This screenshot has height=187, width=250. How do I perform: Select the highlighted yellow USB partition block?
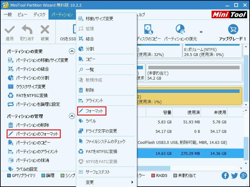coord(190,96)
